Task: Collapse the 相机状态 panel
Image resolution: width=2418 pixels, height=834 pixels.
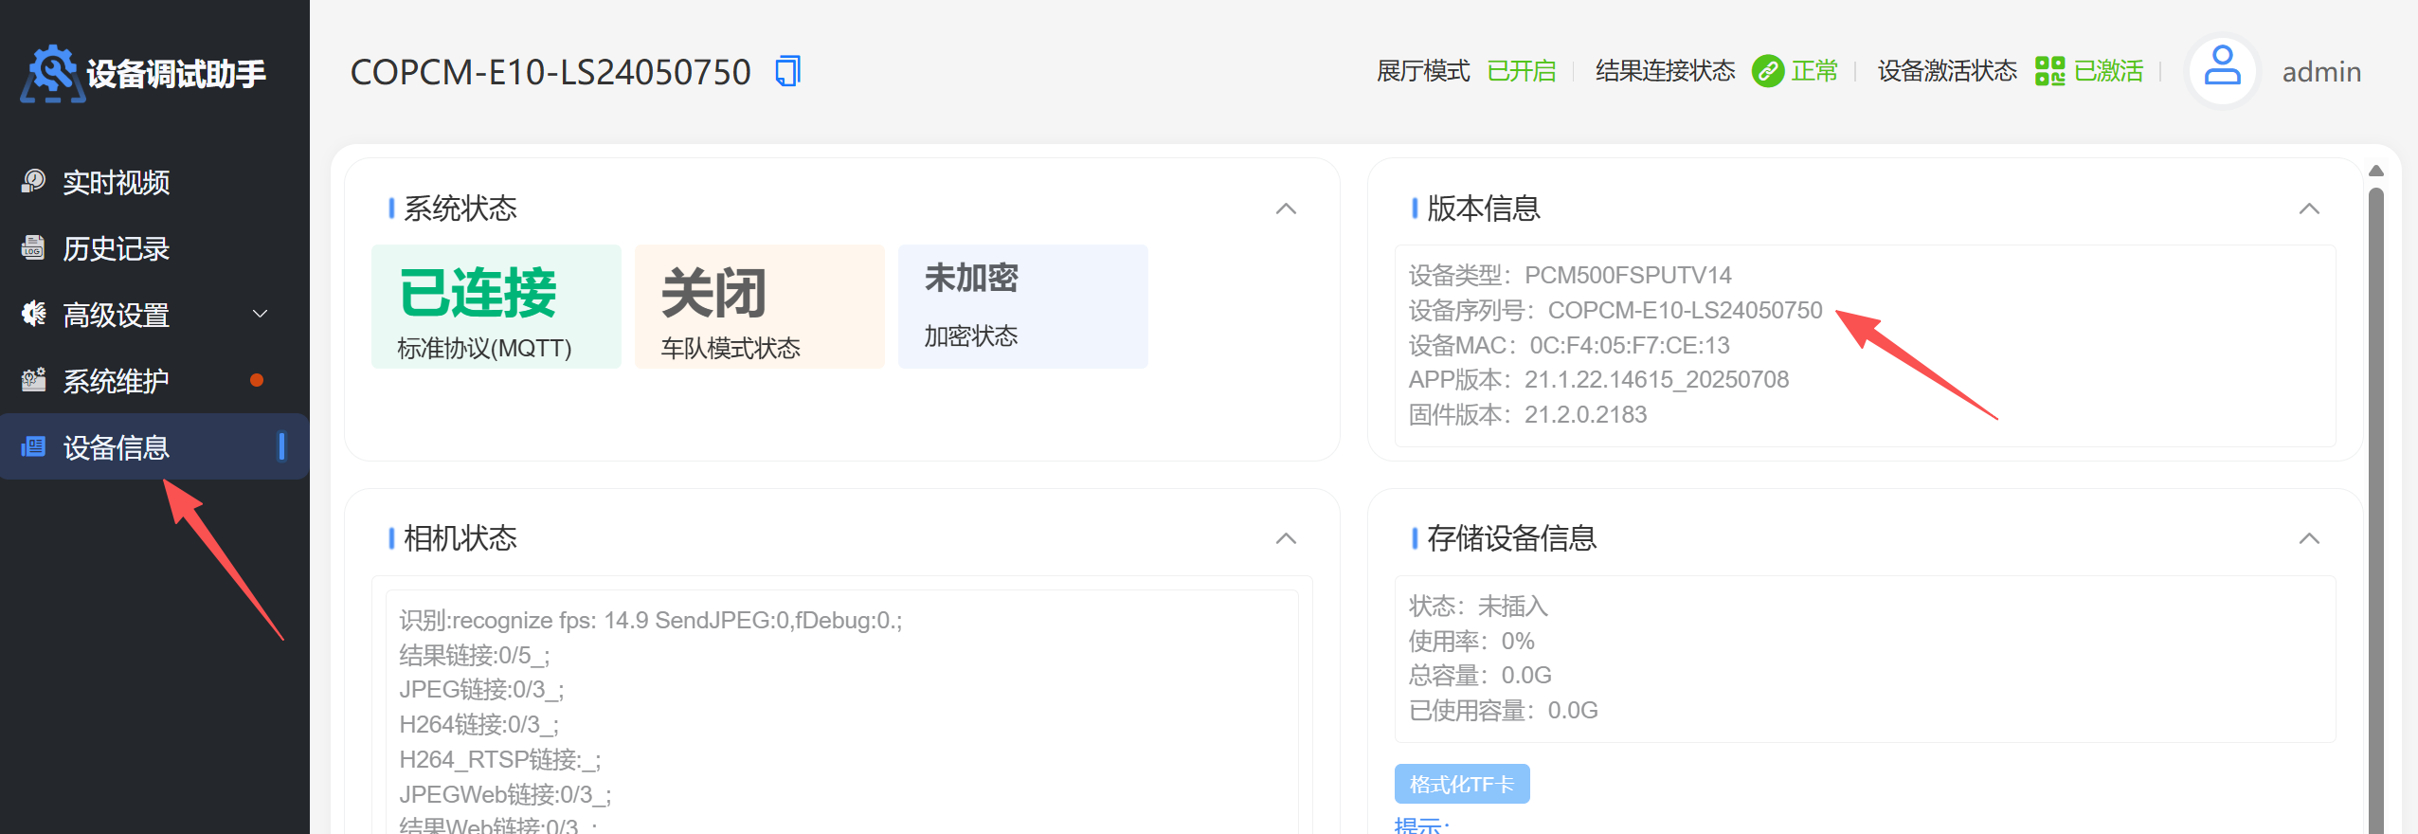Action: (x=1286, y=538)
